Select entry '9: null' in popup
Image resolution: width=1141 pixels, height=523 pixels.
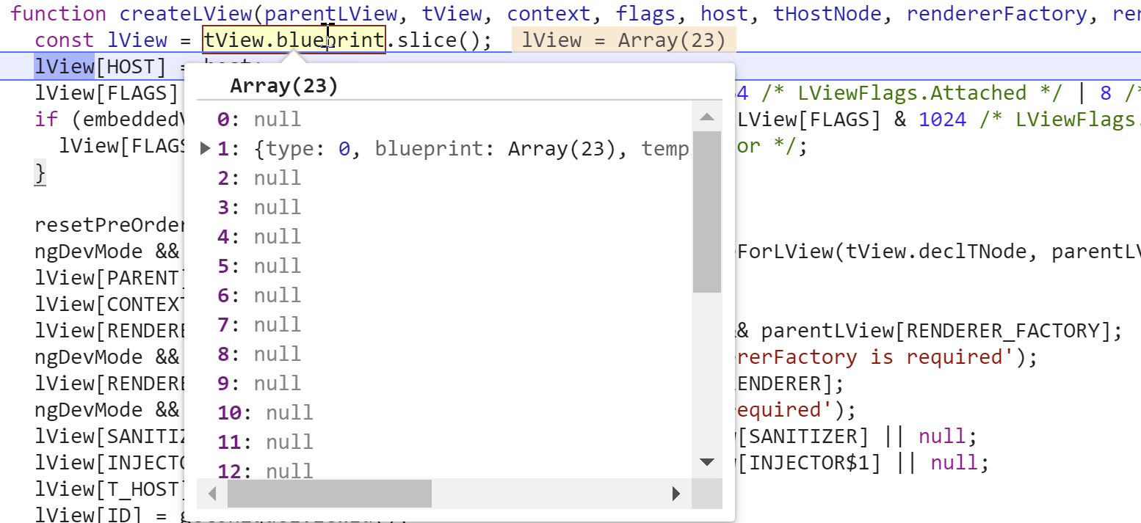[259, 384]
